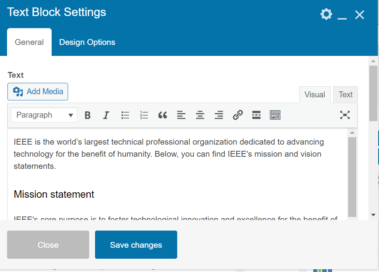Image resolution: width=379 pixels, height=272 pixels.
Task: Align text to the left
Action: pos(181,115)
